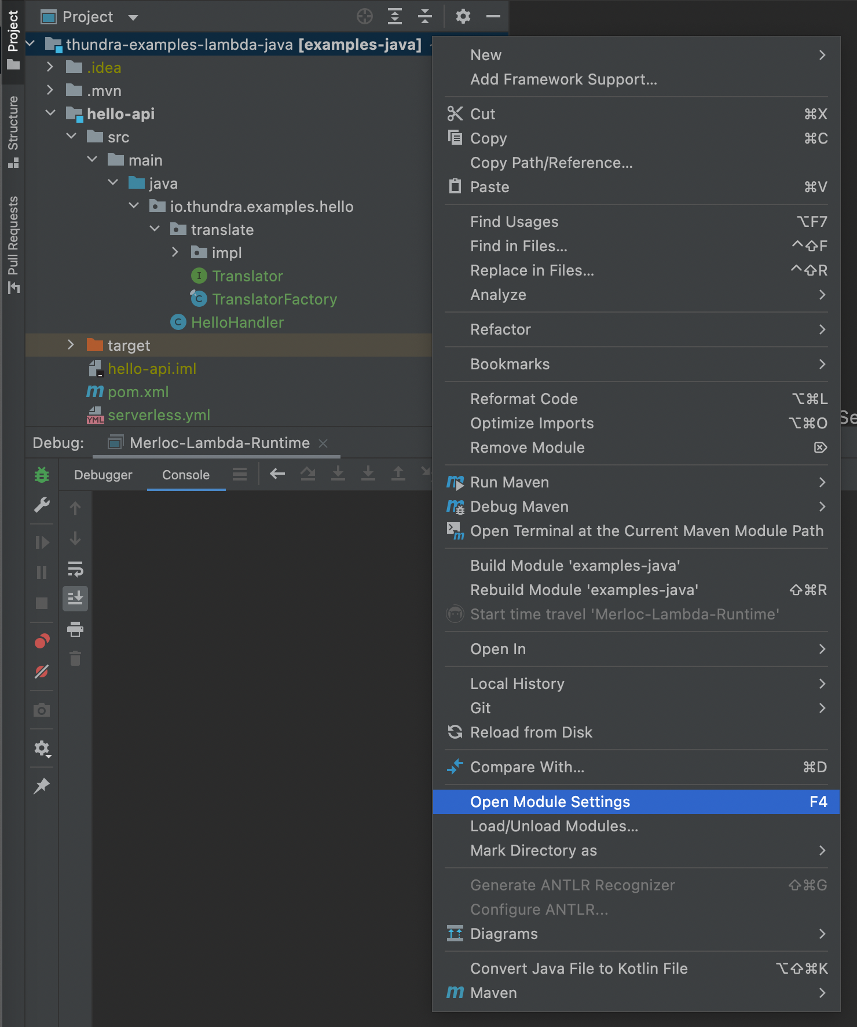
Task: Expand the .idea folder
Action: pos(50,67)
